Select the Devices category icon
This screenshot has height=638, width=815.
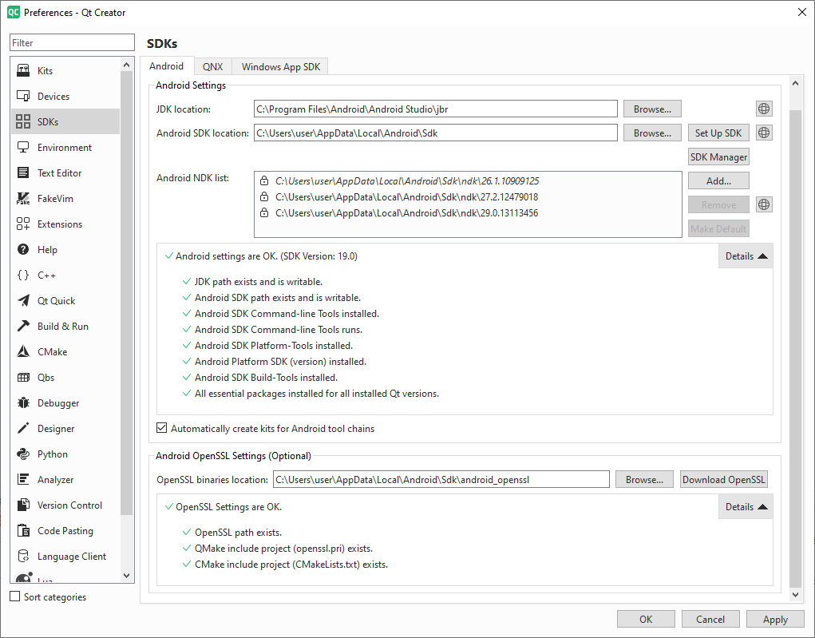click(23, 96)
